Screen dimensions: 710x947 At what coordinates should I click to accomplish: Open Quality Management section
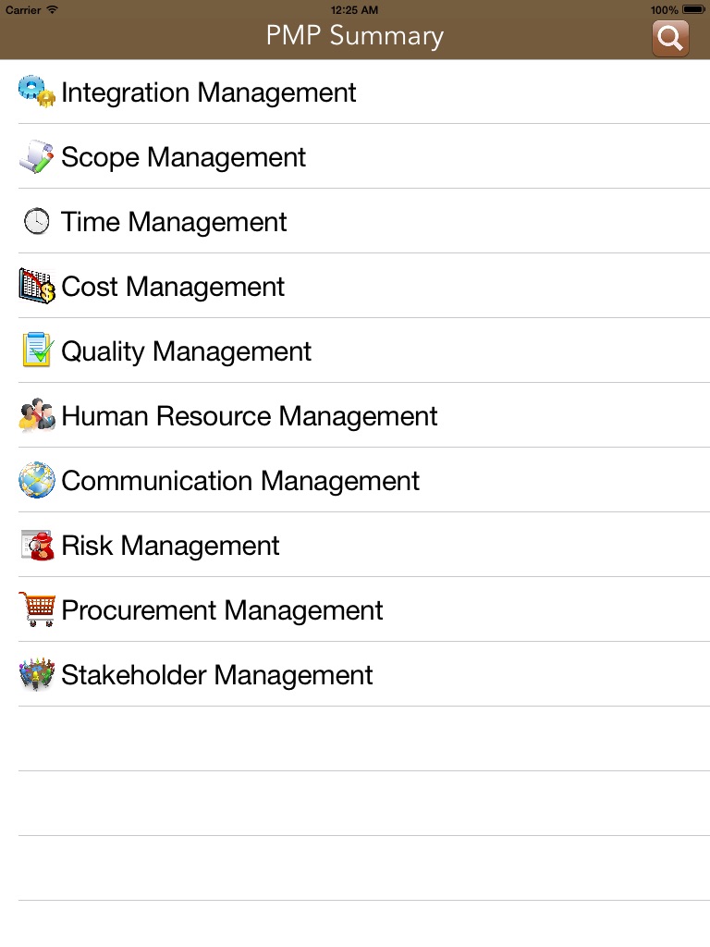point(186,351)
